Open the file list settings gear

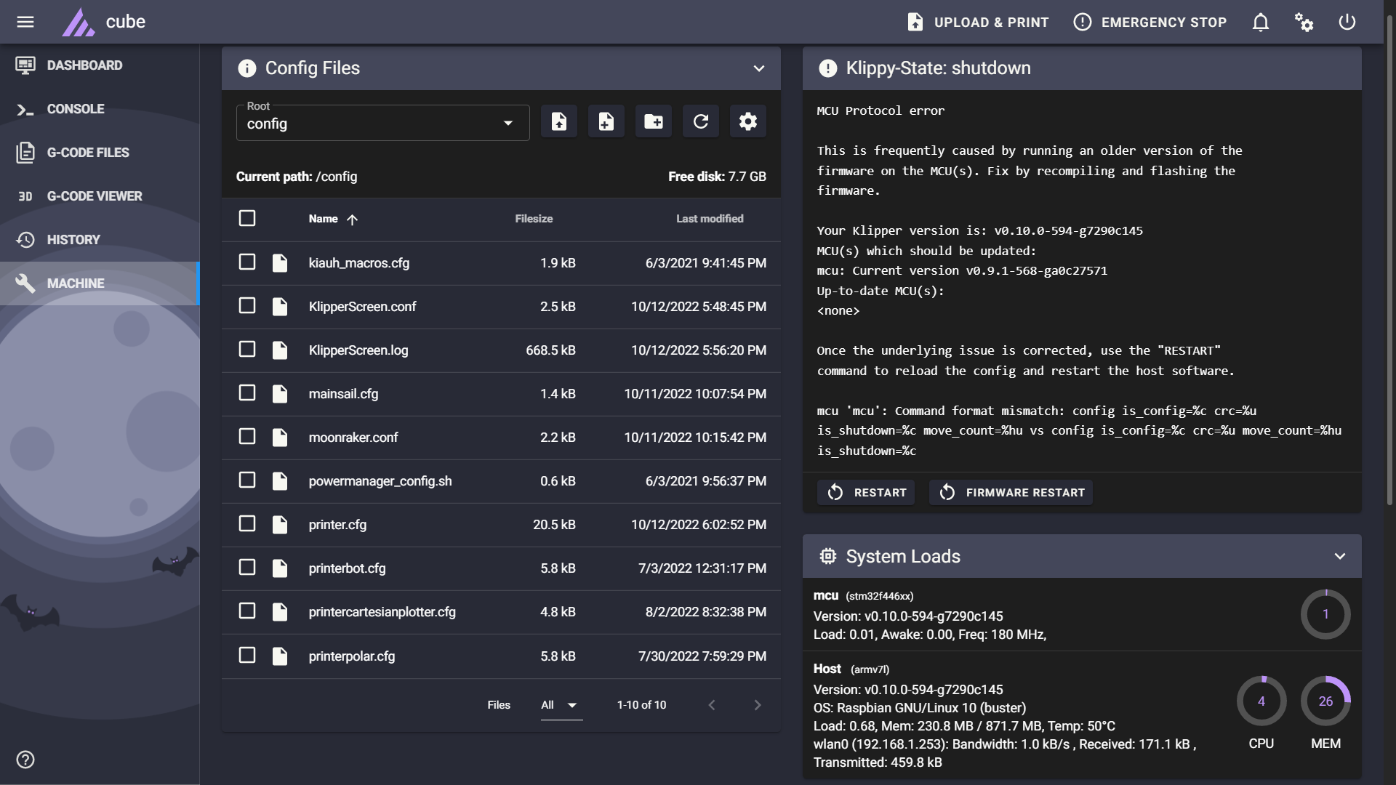(x=747, y=121)
